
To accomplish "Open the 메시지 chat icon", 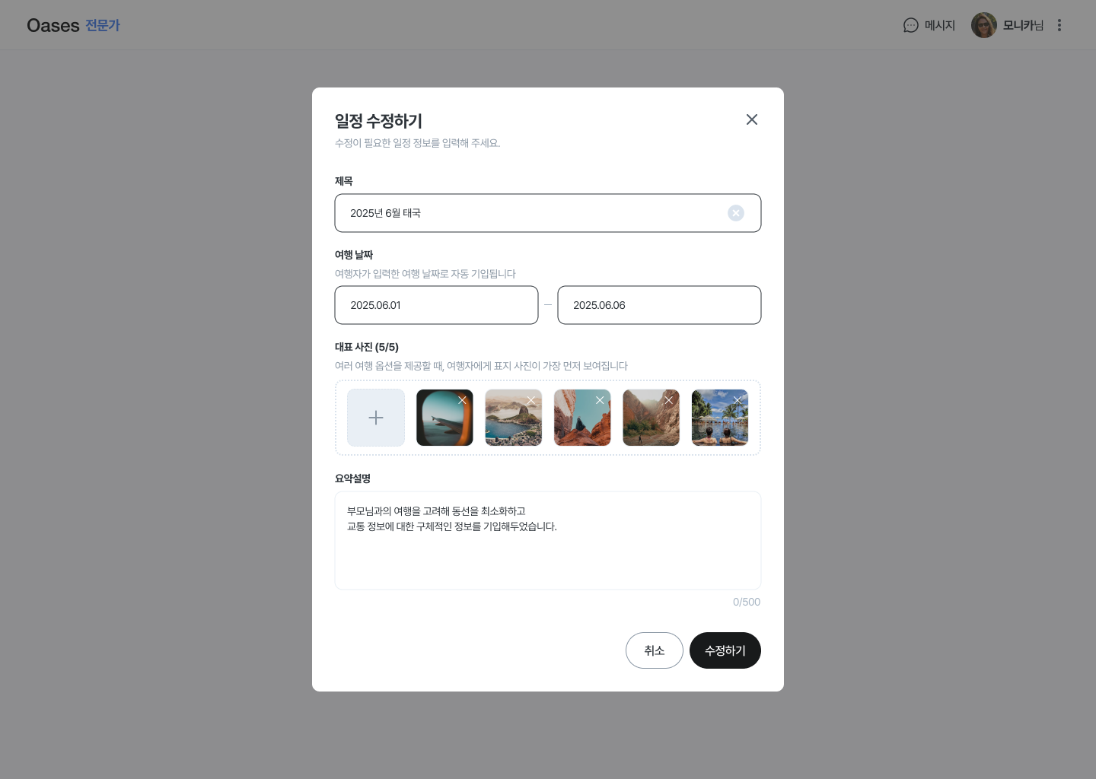I will 911,25.
